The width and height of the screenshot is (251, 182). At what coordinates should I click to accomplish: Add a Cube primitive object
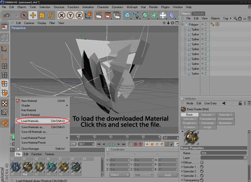128,15
